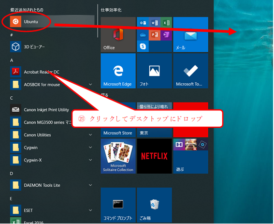
Task: Open the コマンド プロンプト tile
Action: 118,205
